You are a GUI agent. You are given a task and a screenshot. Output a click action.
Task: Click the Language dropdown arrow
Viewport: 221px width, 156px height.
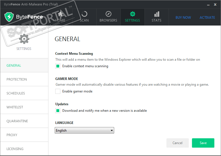tap(112, 130)
